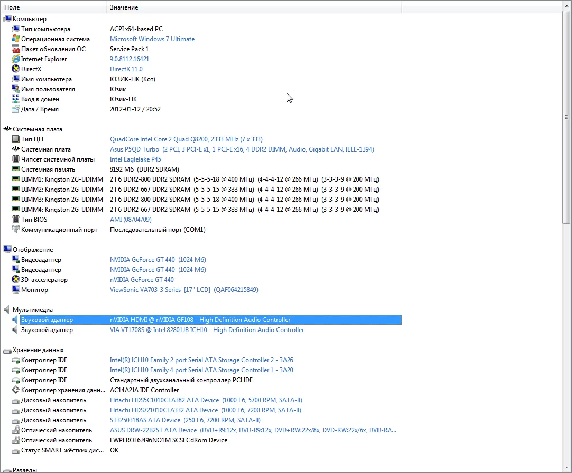The image size is (572, 473).
Task: Click the 3D-акселератор icon
Action: (16, 279)
